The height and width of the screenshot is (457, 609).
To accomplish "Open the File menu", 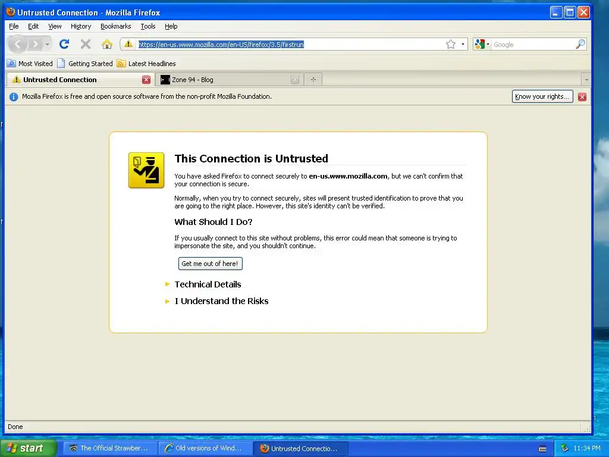I will click(14, 26).
